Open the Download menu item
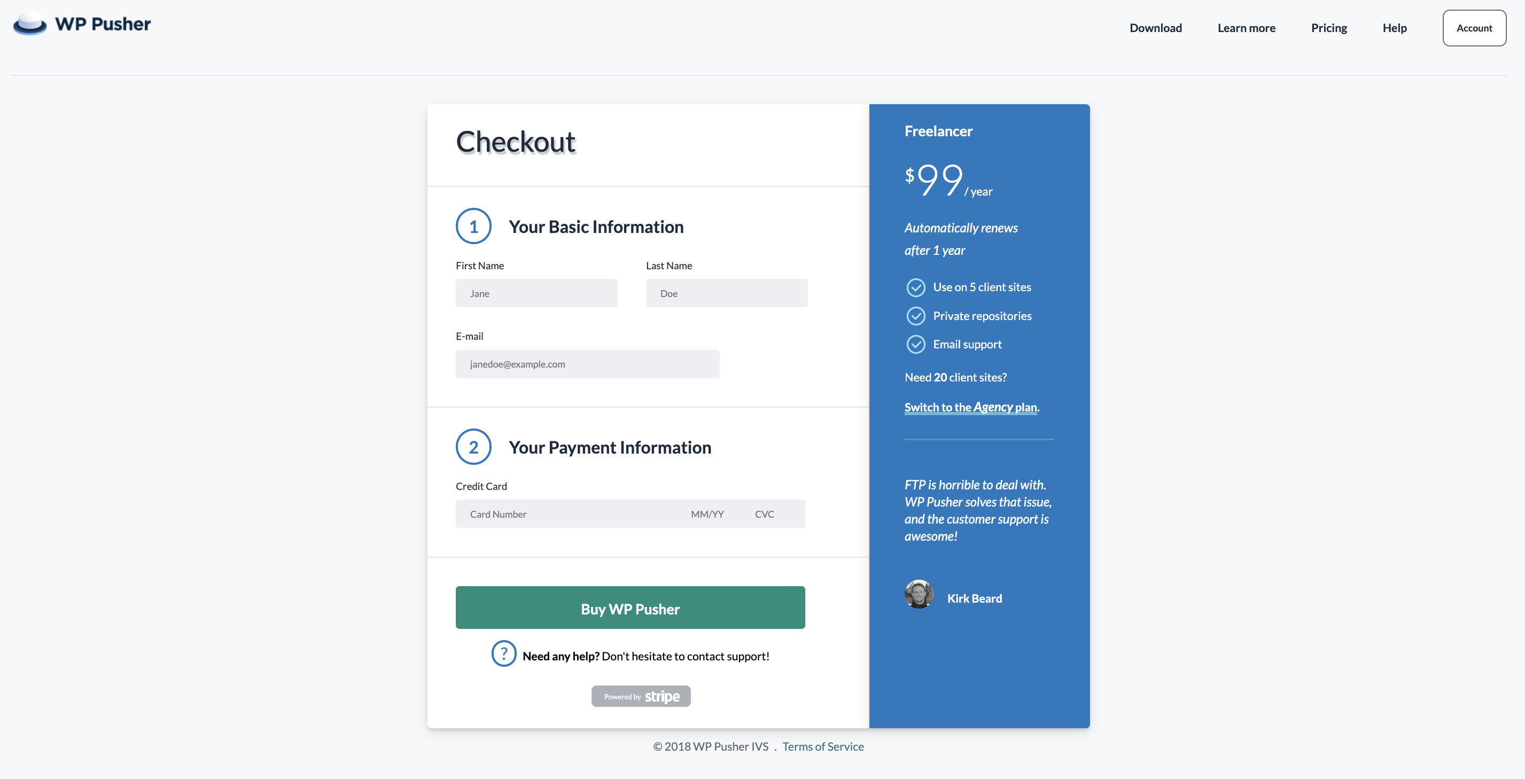Screen dimensions: 1525x779 (1156, 28)
